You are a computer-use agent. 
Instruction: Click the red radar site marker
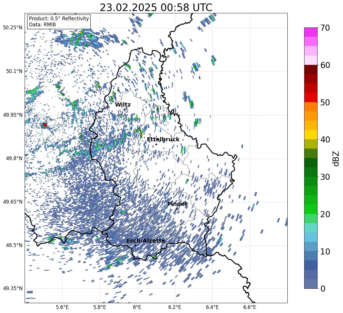pyautogui.click(x=45, y=125)
